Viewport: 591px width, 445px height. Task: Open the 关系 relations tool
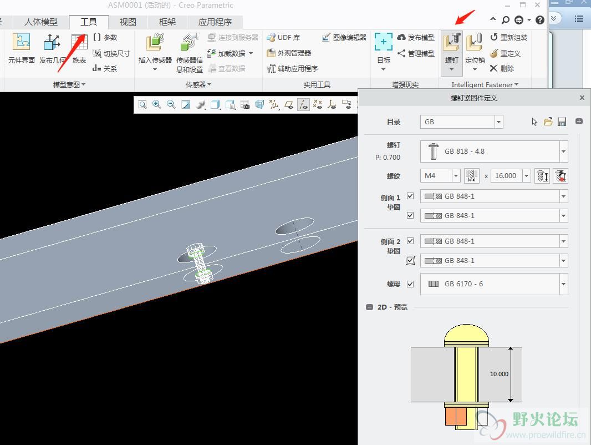105,68
